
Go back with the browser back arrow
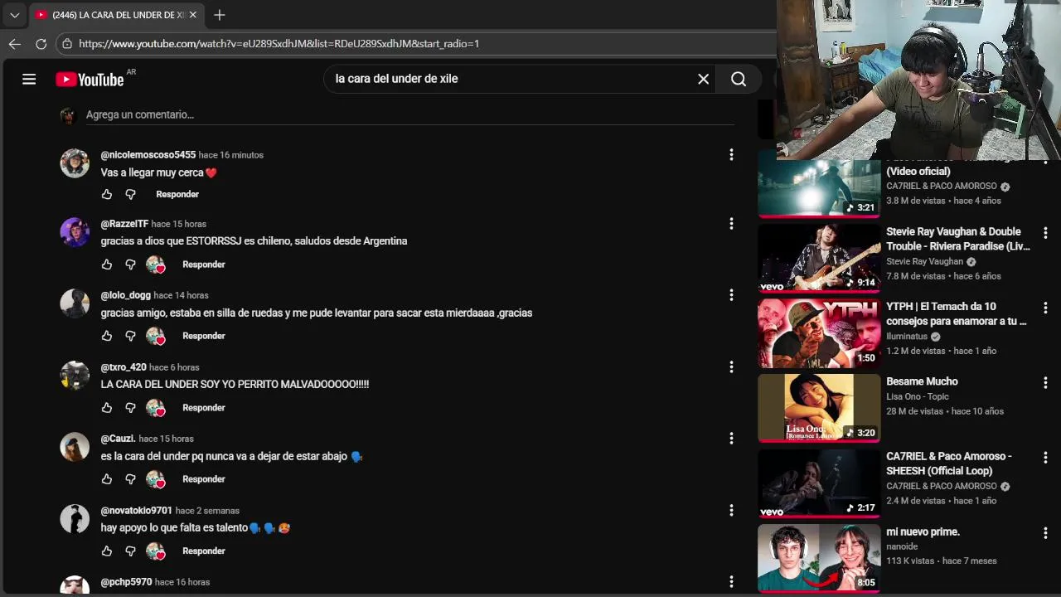tap(15, 43)
